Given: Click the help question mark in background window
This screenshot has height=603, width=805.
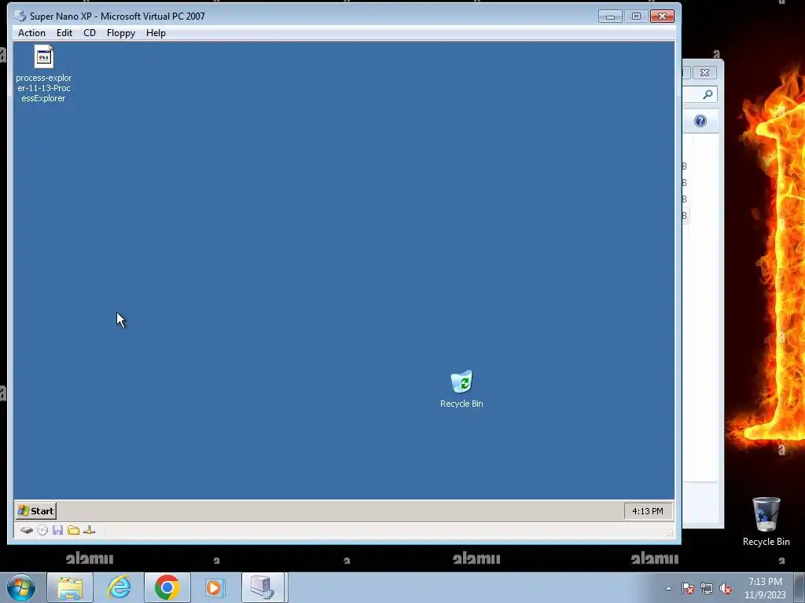Looking at the screenshot, I should click(700, 121).
